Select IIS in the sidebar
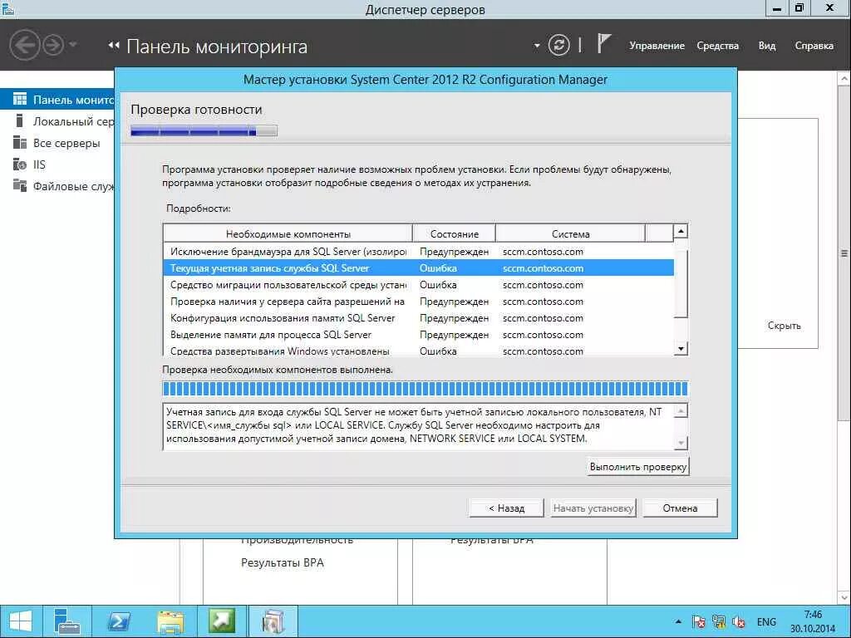 (57, 164)
